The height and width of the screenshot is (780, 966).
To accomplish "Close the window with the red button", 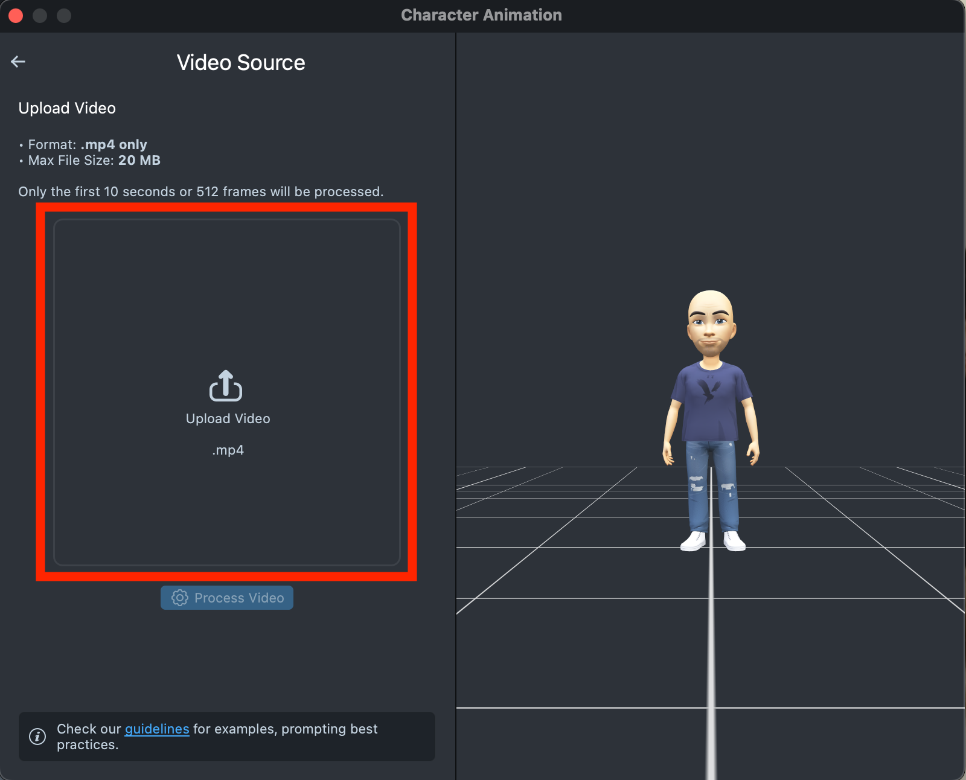I will [16, 16].
